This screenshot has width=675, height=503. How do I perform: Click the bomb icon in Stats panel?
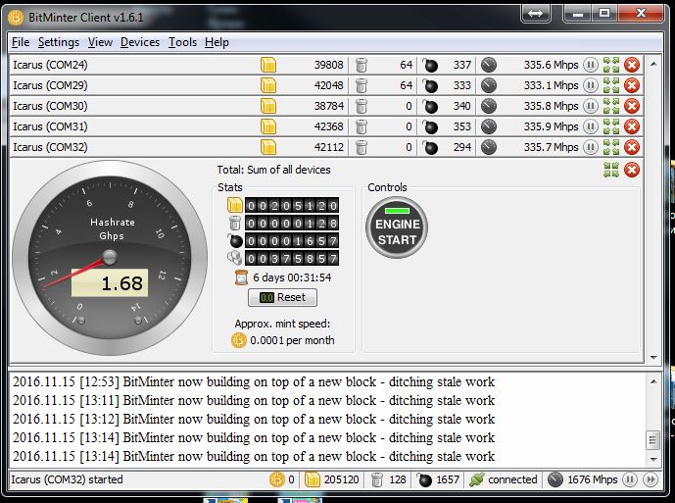pyautogui.click(x=235, y=240)
